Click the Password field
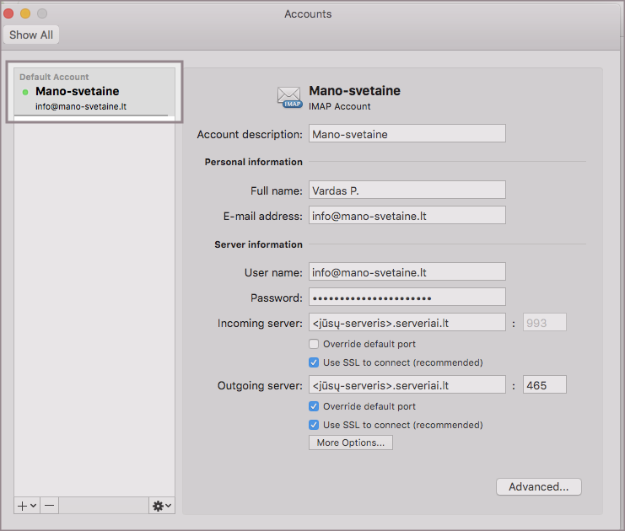Image resolution: width=625 pixels, height=531 pixels. tap(407, 298)
